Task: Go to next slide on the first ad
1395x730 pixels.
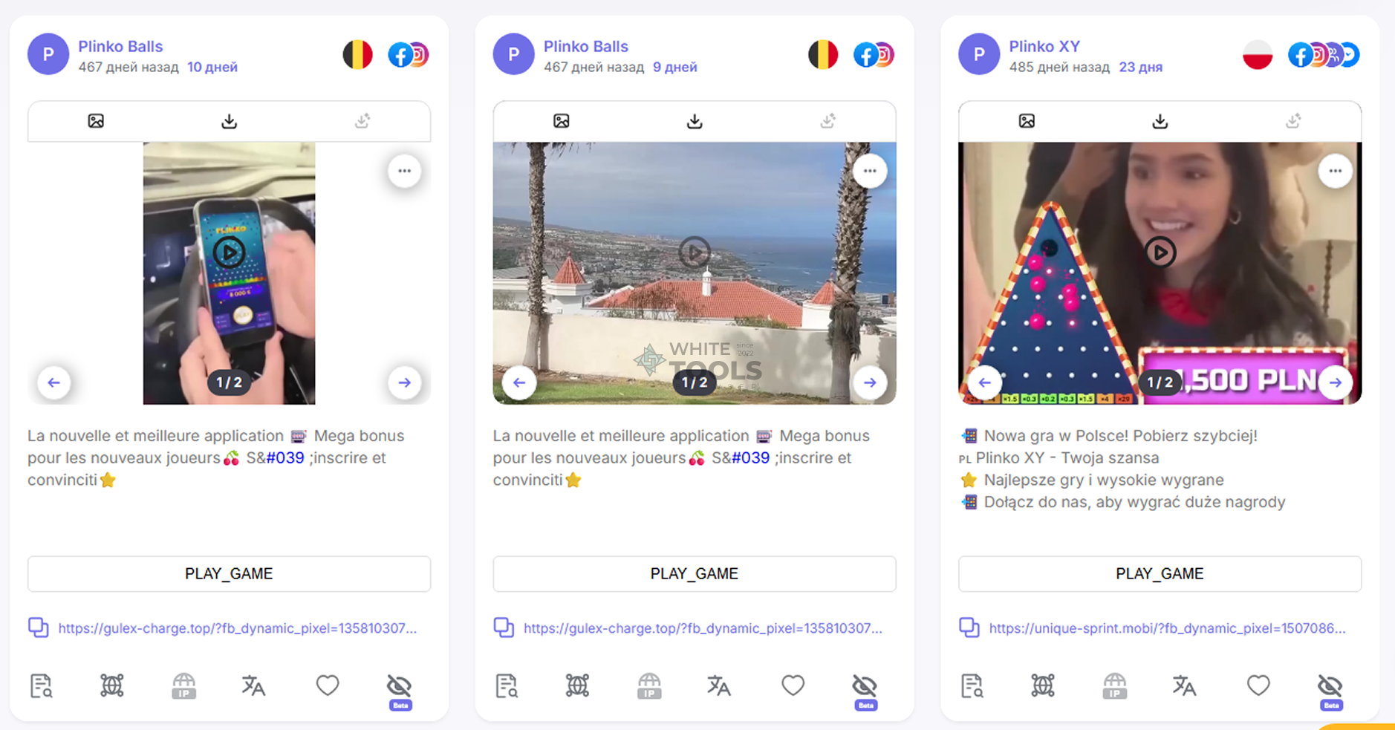Action: click(404, 382)
